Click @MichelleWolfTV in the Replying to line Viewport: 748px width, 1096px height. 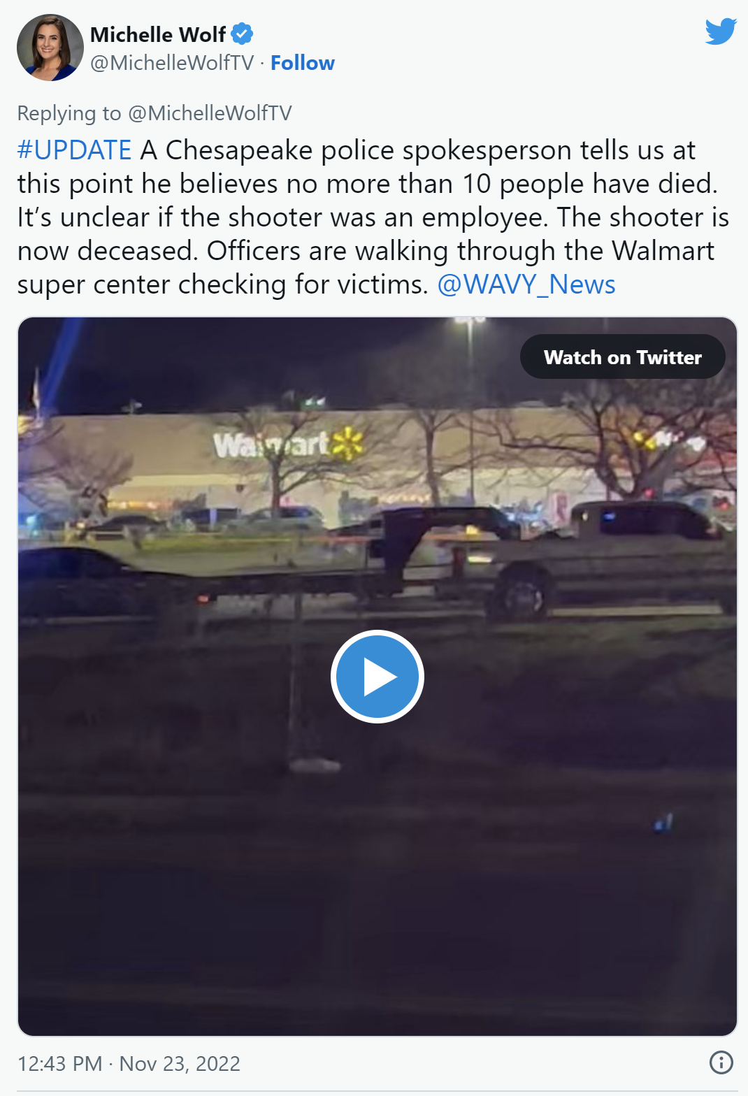tap(210, 113)
